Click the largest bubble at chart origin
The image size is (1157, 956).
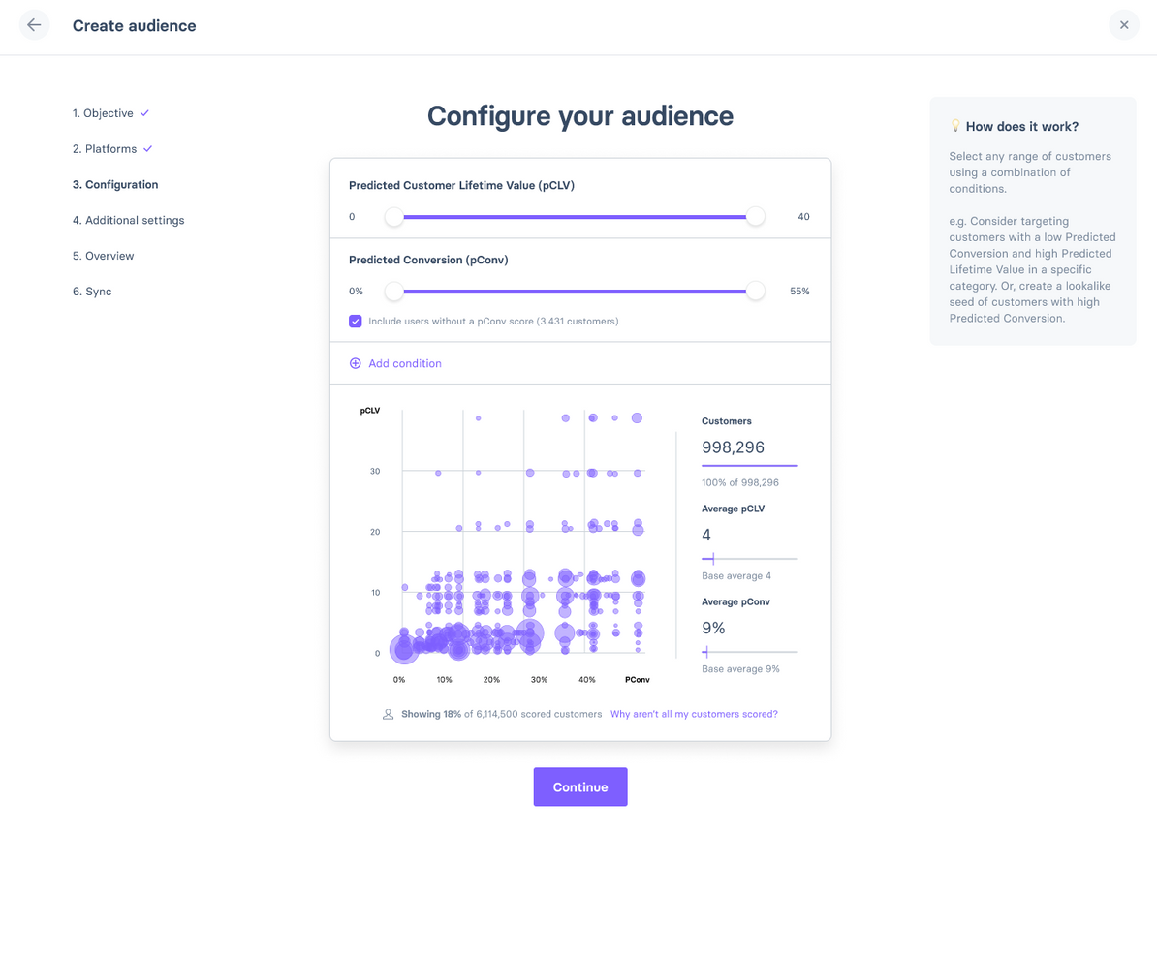point(403,650)
